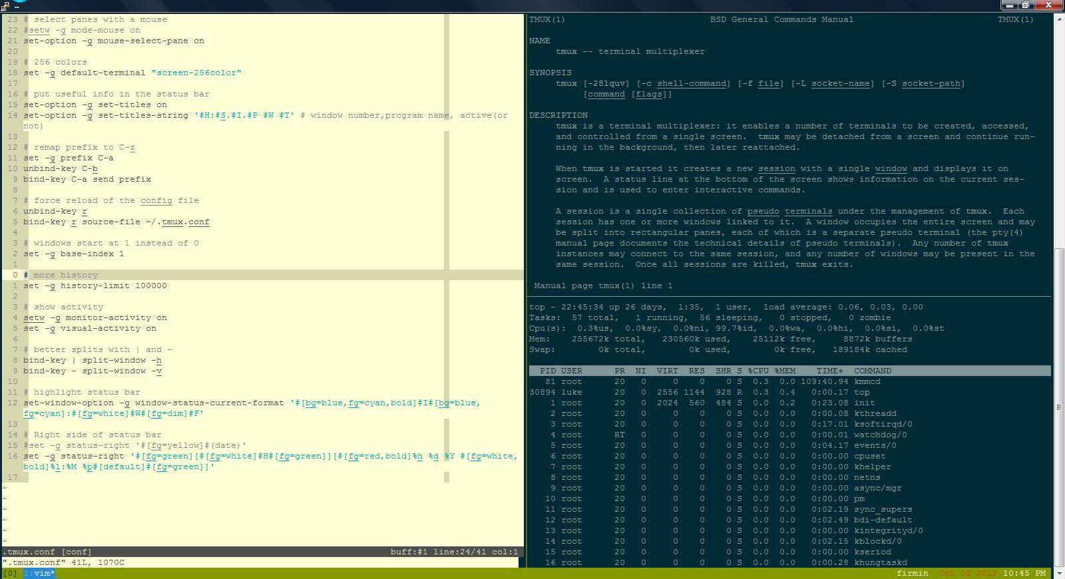
Task: Place cursor on history-limit 100000 line
Action: point(95,286)
